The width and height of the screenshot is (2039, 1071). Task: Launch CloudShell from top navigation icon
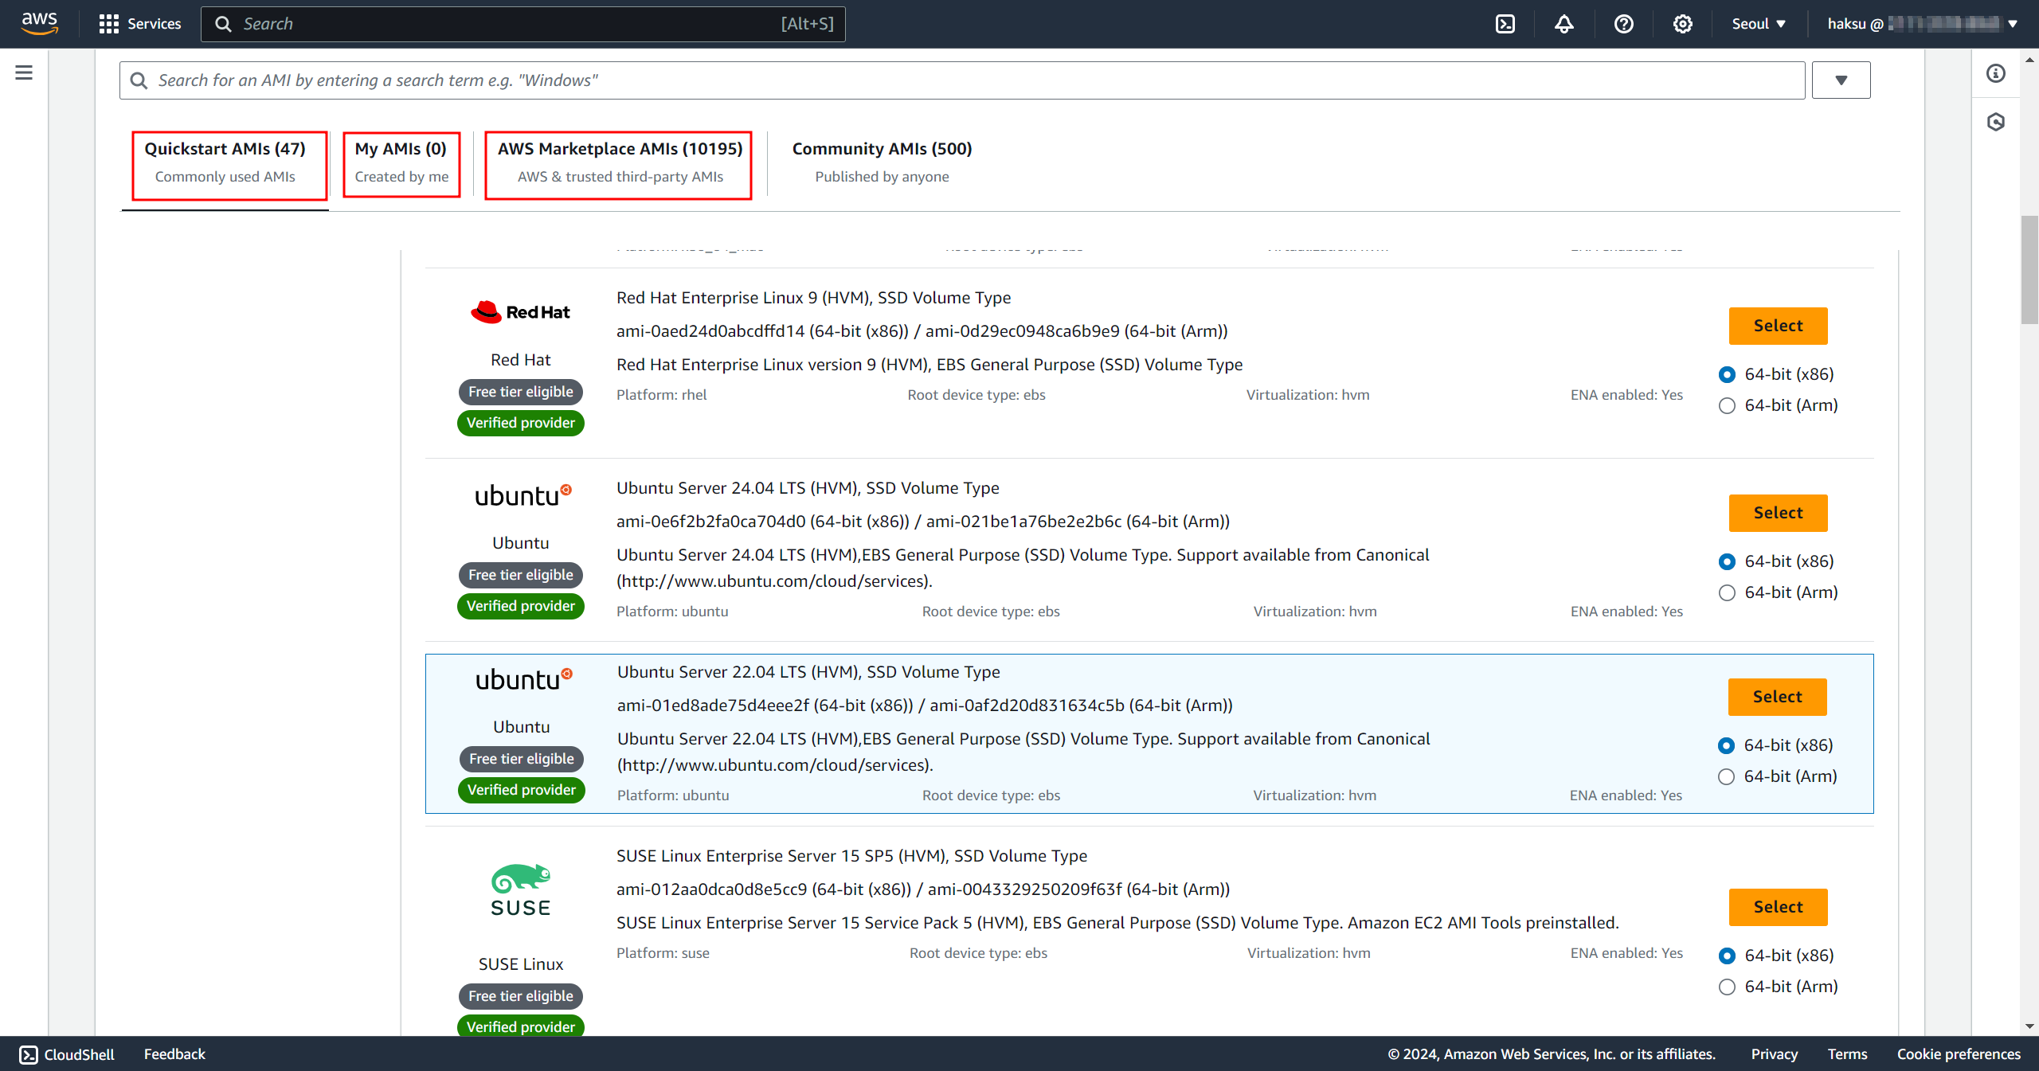1505,24
